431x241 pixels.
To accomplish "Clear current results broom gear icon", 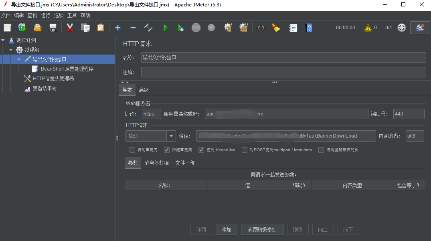I will pos(228,28).
